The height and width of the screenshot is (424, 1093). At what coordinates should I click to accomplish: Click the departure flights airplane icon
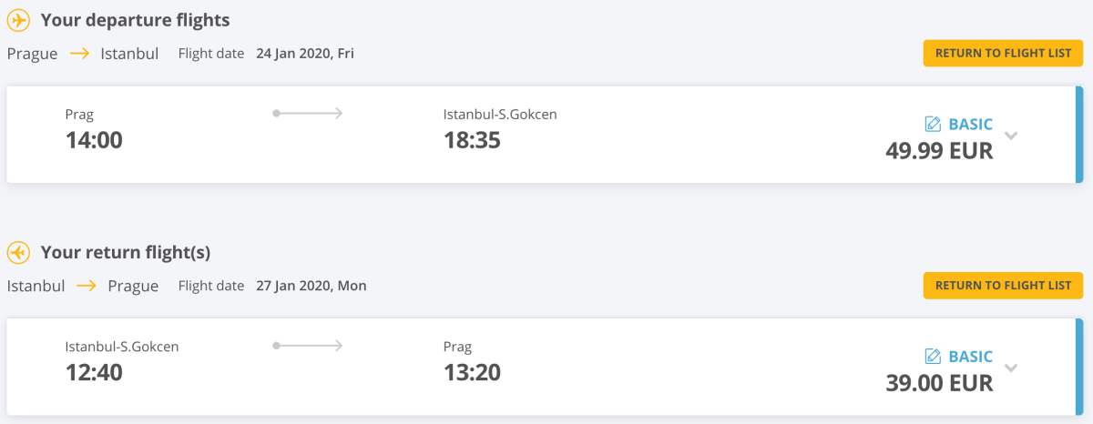pos(18,20)
